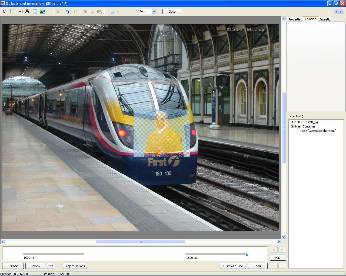The height and width of the screenshot is (276, 346).
Task: Add a frame rectangle object
Action: point(12,12)
